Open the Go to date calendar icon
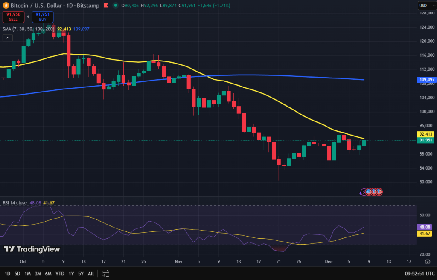The height and width of the screenshot is (280, 437). (x=106, y=274)
